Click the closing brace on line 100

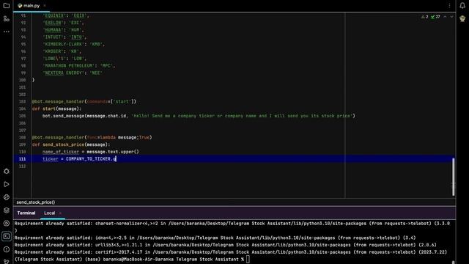tap(33, 80)
